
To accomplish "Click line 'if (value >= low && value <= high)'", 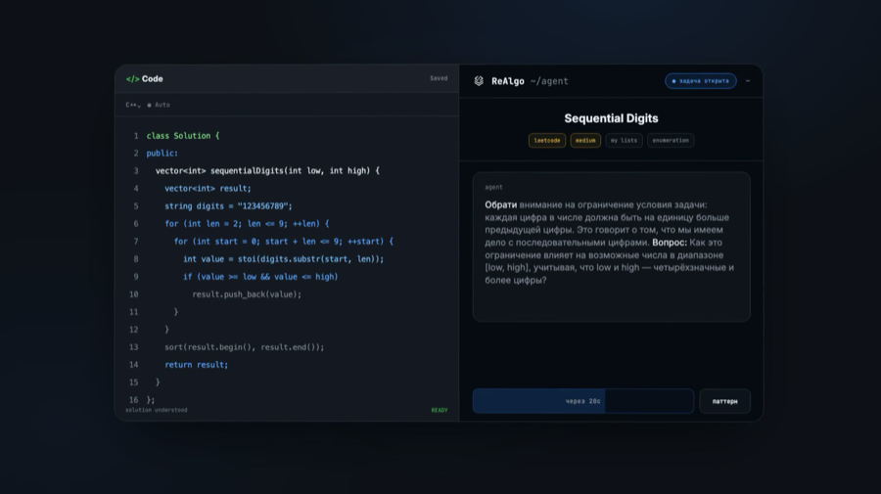I will tap(260, 277).
